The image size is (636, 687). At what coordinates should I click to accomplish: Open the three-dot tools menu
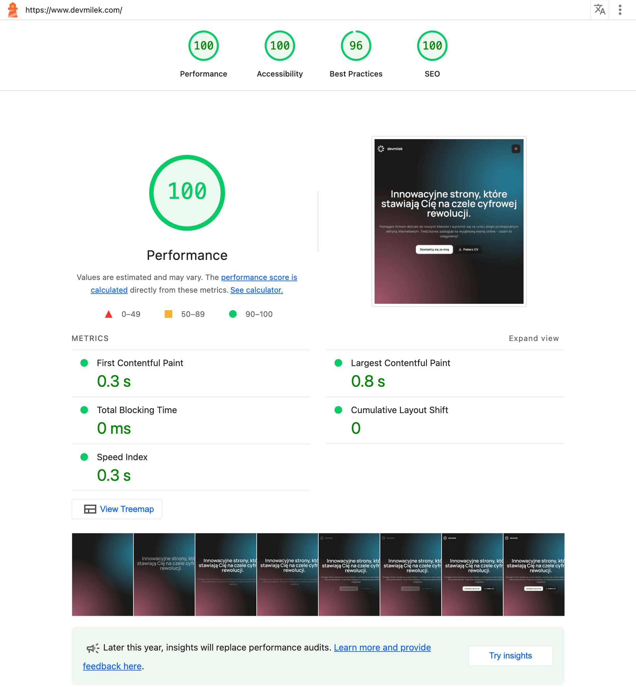point(620,10)
